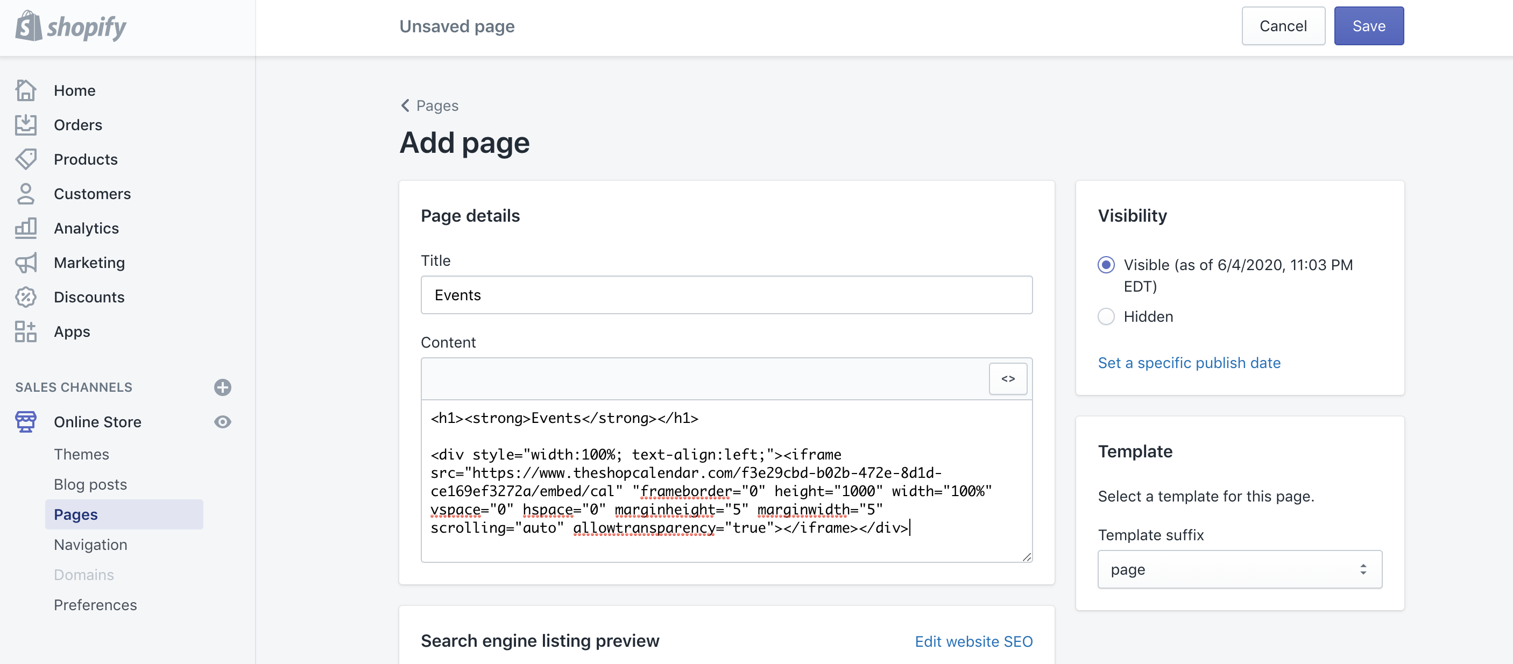Click the Online Store storefront icon

(26, 422)
